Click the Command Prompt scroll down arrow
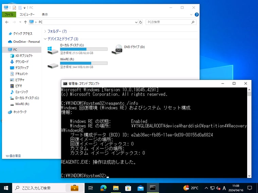 (249, 176)
